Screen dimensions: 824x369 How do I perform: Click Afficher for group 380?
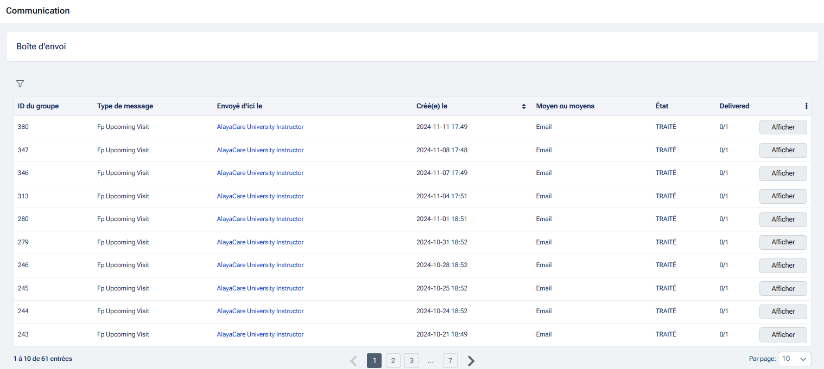[783, 127]
